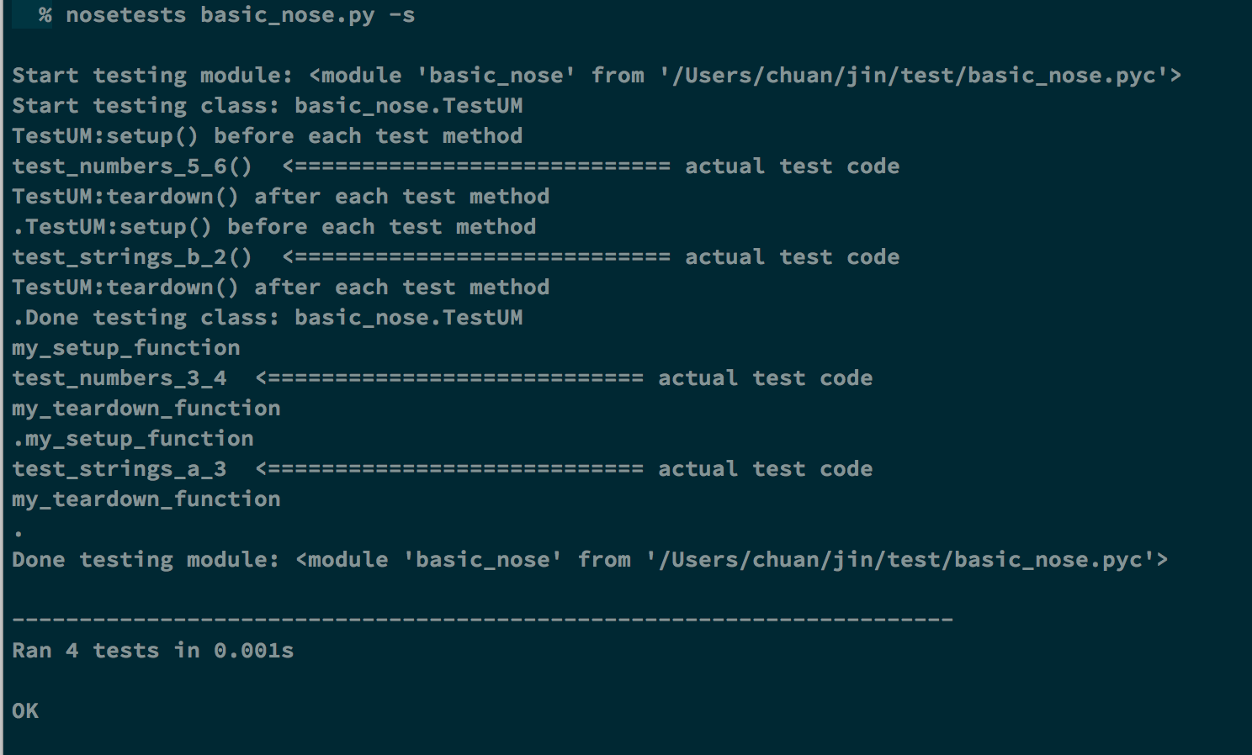This screenshot has height=755, width=1252.
Task: Click my_teardown_function below test_numbers_3_4
Action: pyautogui.click(x=146, y=409)
